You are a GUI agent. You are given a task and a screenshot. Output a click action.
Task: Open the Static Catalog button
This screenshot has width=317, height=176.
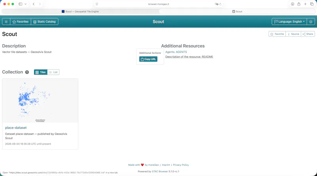(44, 22)
